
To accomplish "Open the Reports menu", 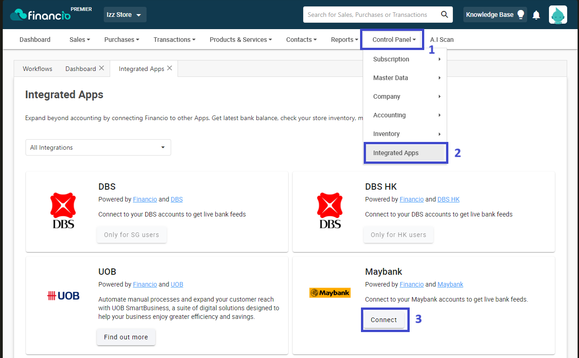I will tap(345, 40).
